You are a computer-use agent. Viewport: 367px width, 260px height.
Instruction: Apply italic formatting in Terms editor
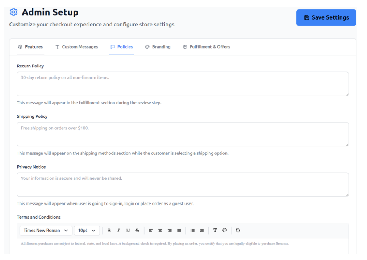tap(118, 231)
